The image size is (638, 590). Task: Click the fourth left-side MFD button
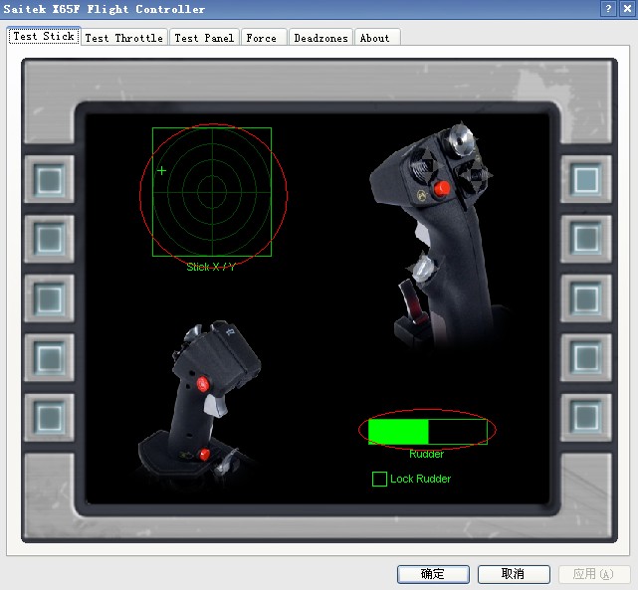49,358
